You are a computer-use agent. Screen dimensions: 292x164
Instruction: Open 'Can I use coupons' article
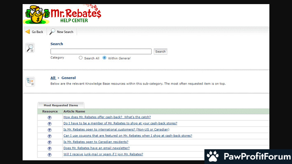pos(128,136)
